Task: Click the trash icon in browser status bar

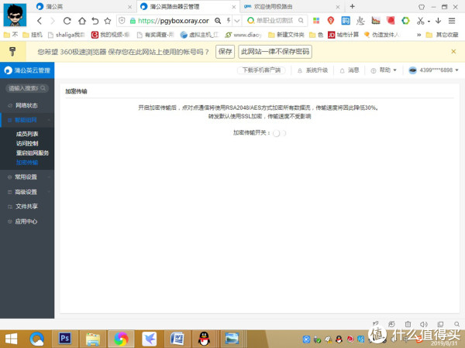Action: click(408, 324)
